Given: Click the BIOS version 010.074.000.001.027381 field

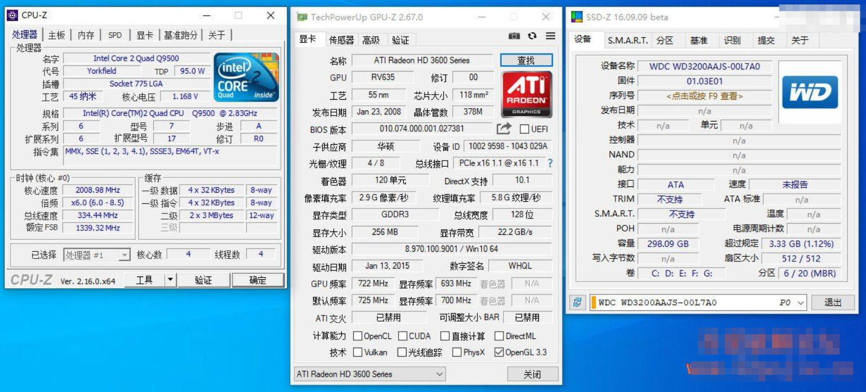Looking at the screenshot, I should click(x=422, y=129).
